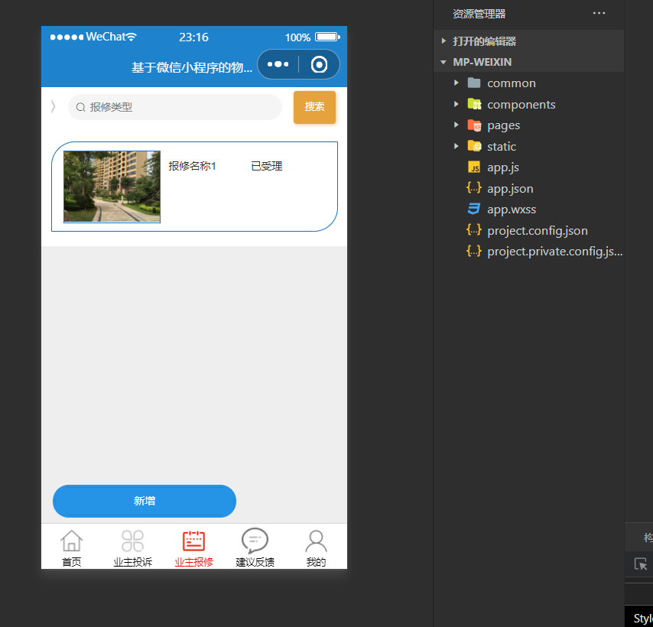Switch to 我的 profile tab
This screenshot has height=627, width=653.
tap(316, 548)
